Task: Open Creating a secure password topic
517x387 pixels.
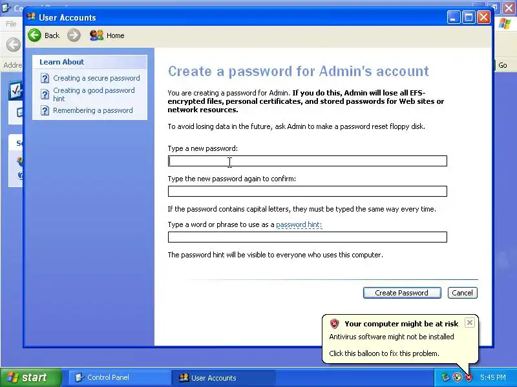Action: tap(96, 78)
